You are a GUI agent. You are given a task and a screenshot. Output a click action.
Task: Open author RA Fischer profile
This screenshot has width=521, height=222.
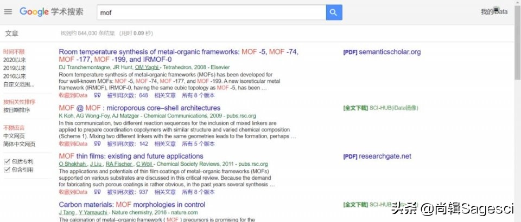(x=119, y=164)
